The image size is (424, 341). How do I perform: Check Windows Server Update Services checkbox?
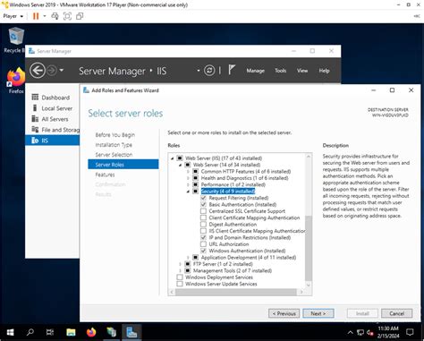[x=180, y=284]
